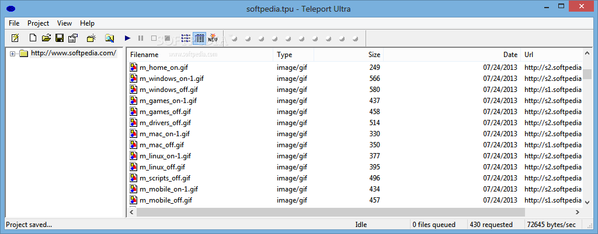Open the Help menu
Viewport: 598px width, 234px height.
point(88,23)
